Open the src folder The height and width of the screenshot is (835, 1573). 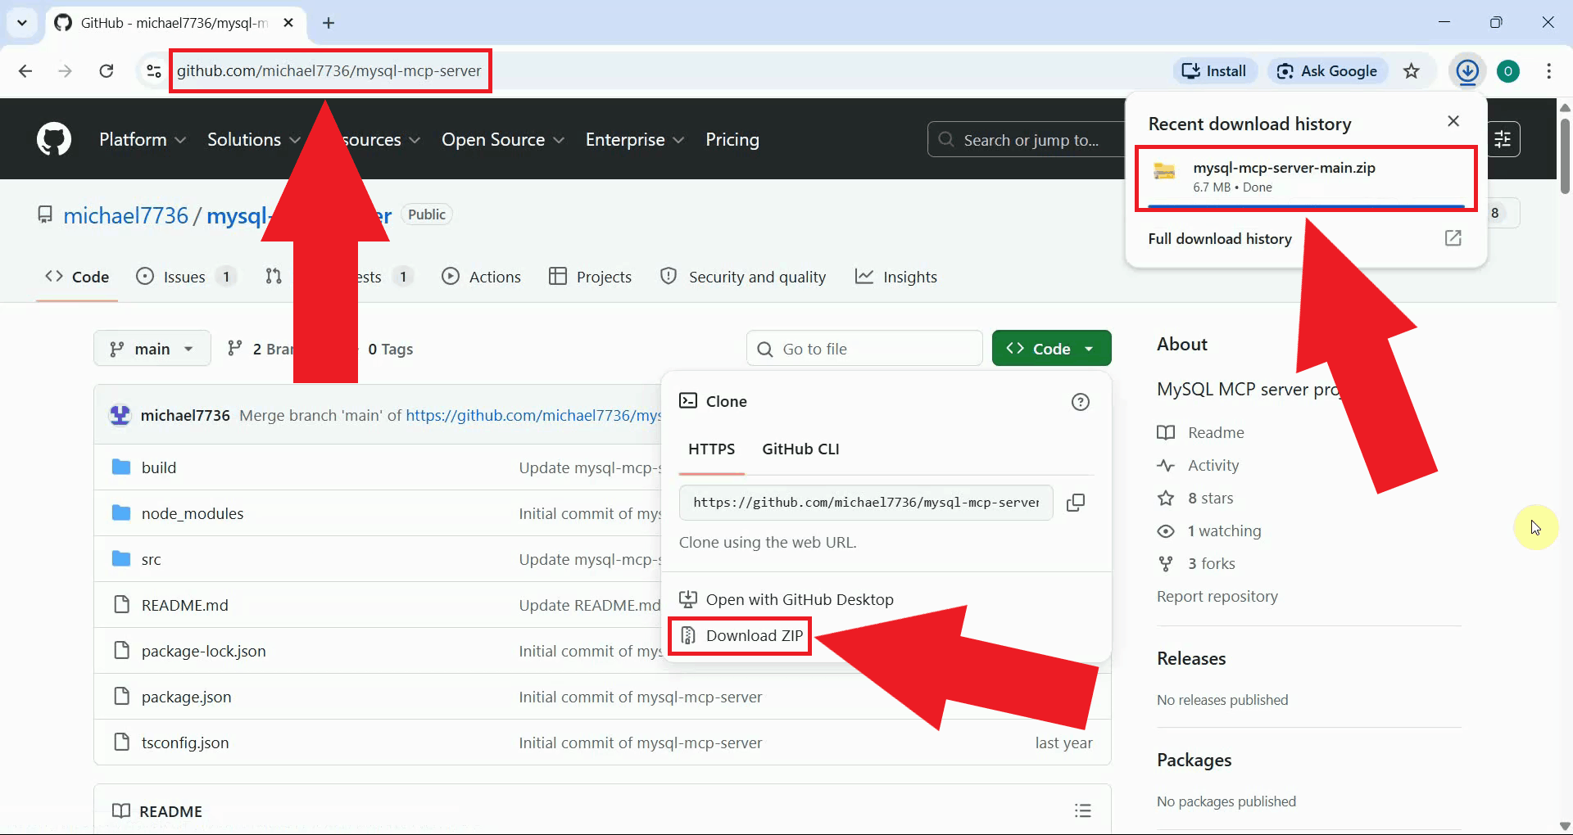point(151,559)
